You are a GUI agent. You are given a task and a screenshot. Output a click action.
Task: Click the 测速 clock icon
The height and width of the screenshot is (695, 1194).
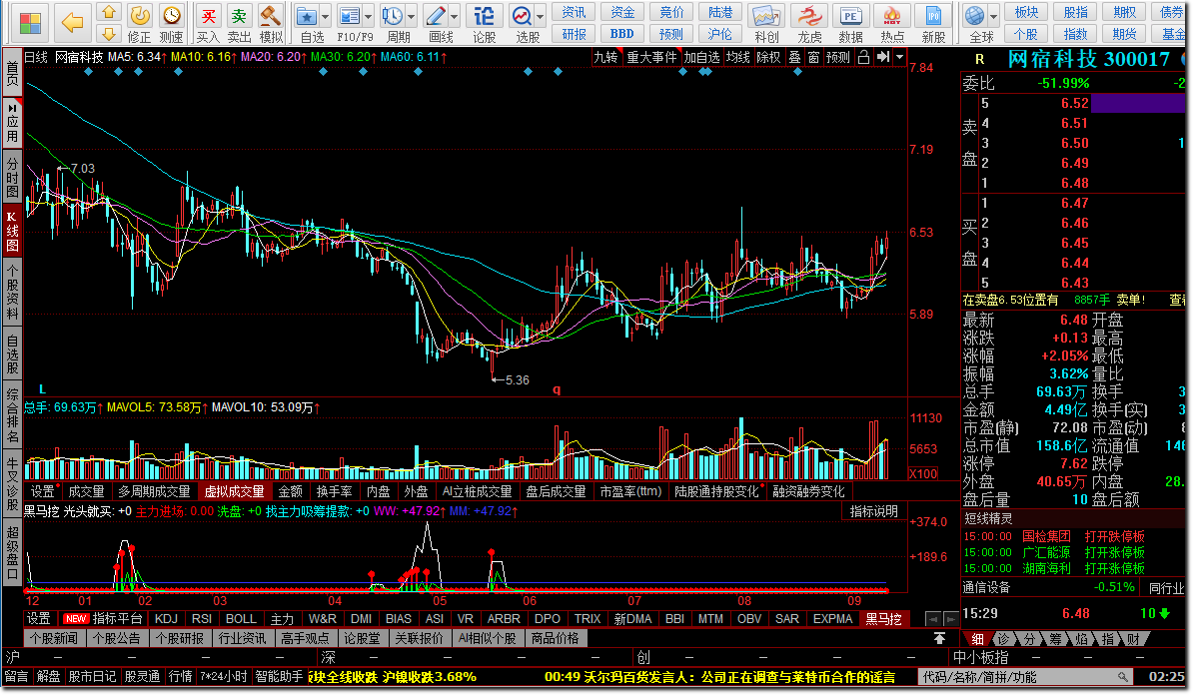[171, 15]
